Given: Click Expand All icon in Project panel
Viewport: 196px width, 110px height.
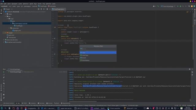Looking at the screenshot, I should (x=41, y=9).
